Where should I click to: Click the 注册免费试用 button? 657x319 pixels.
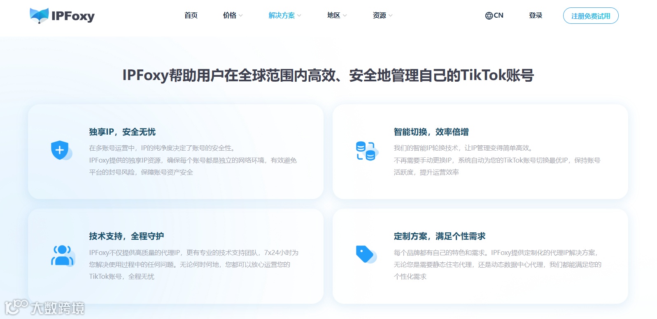591,16
